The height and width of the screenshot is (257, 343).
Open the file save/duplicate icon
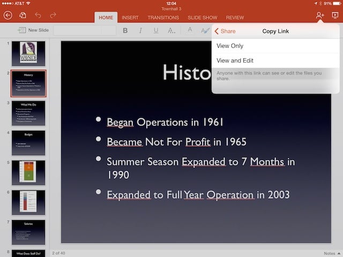[x=23, y=16]
